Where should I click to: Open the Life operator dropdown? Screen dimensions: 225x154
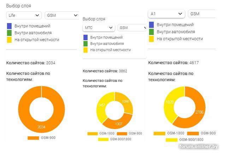coord(24,15)
